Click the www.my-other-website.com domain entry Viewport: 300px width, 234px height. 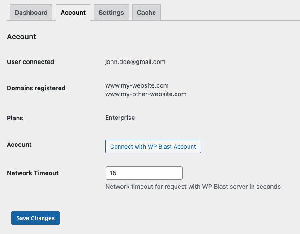[x=146, y=94]
